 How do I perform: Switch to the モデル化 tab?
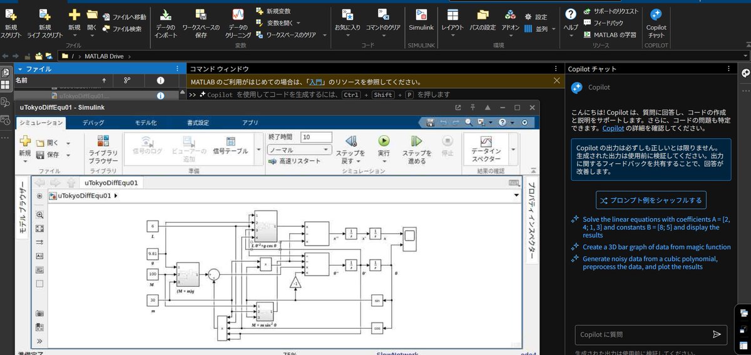pos(145,122)
